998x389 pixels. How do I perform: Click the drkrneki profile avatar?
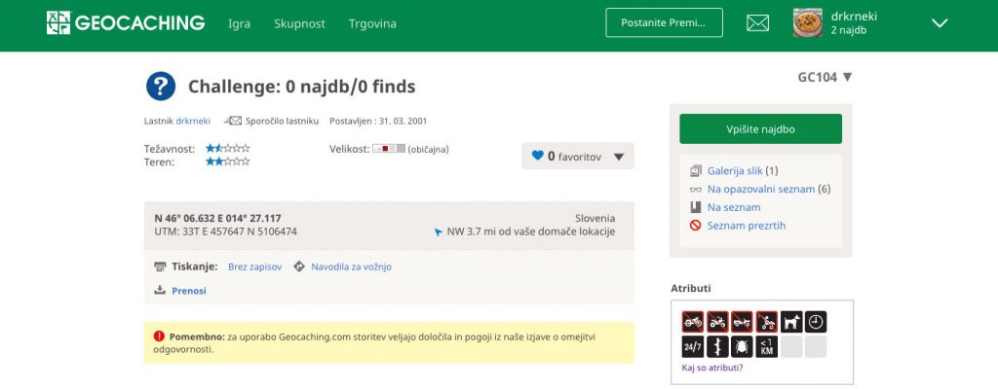pyautogui.click(x=807, y=23)
